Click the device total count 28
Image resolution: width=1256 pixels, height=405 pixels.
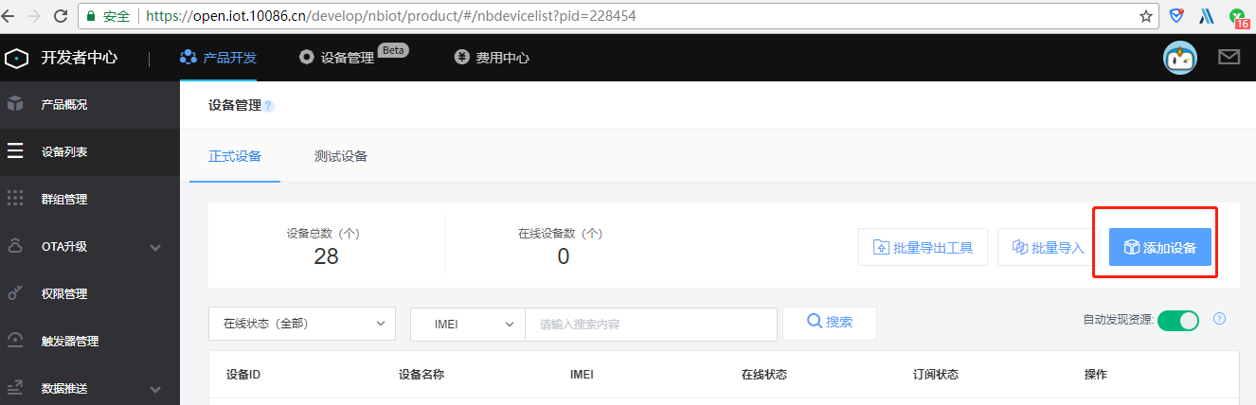click(x=326, y=256)
